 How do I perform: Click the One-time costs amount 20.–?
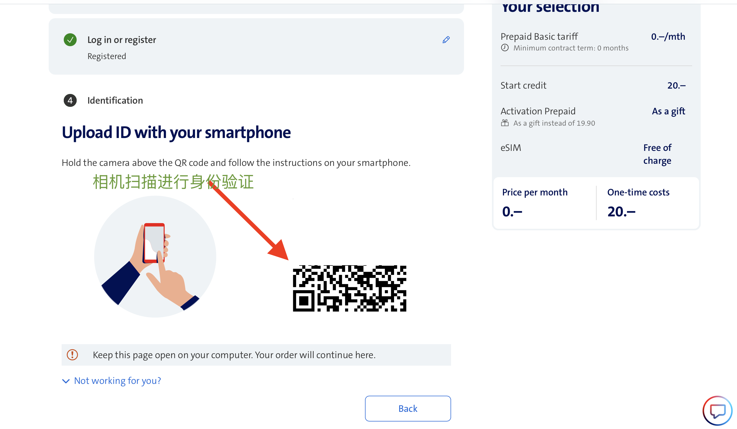[x=621, y=212]
